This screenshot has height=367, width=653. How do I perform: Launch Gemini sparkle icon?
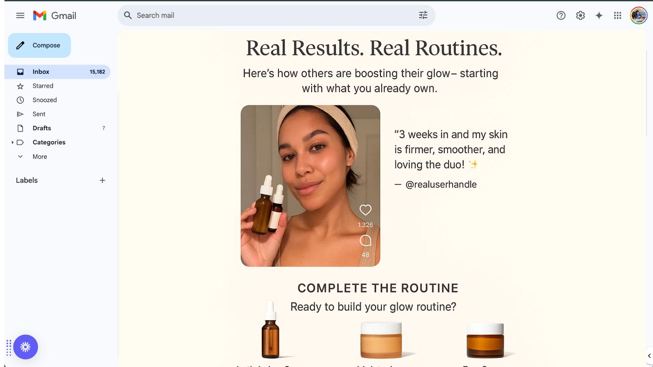pos(599,16)
